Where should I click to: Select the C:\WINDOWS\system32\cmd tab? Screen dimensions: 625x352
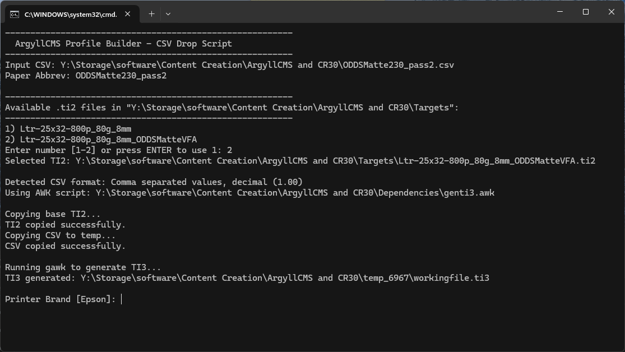pyautogui.click(x=70, y=14)
